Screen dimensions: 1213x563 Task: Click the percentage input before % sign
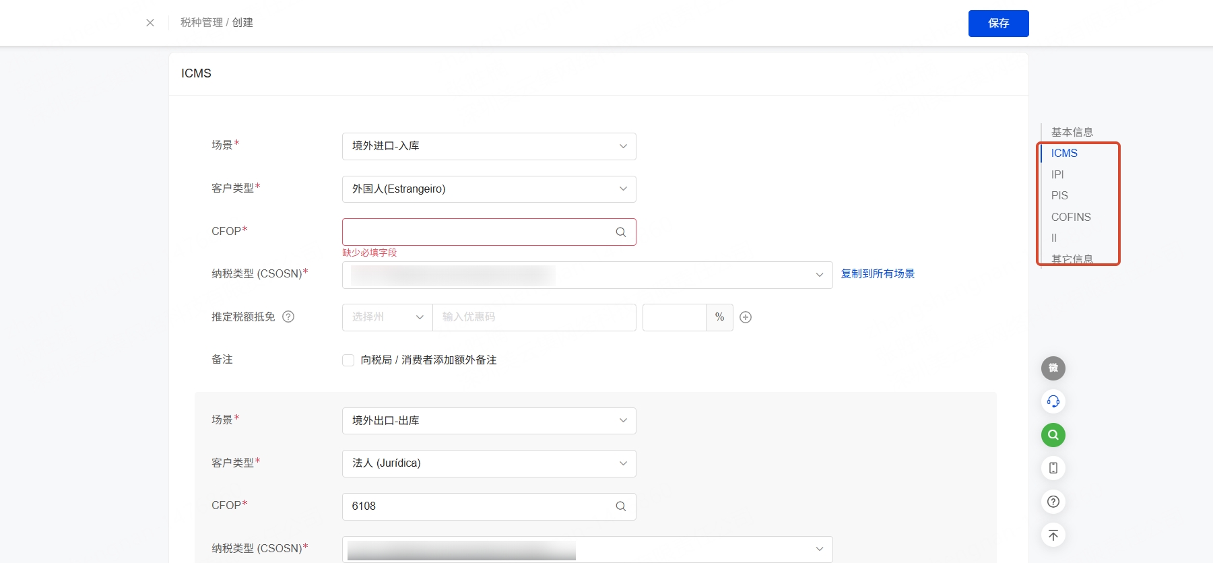tap(674, 317)
